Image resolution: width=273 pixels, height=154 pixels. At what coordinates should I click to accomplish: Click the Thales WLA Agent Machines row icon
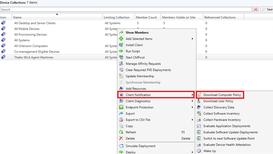(x=3, y=57)
